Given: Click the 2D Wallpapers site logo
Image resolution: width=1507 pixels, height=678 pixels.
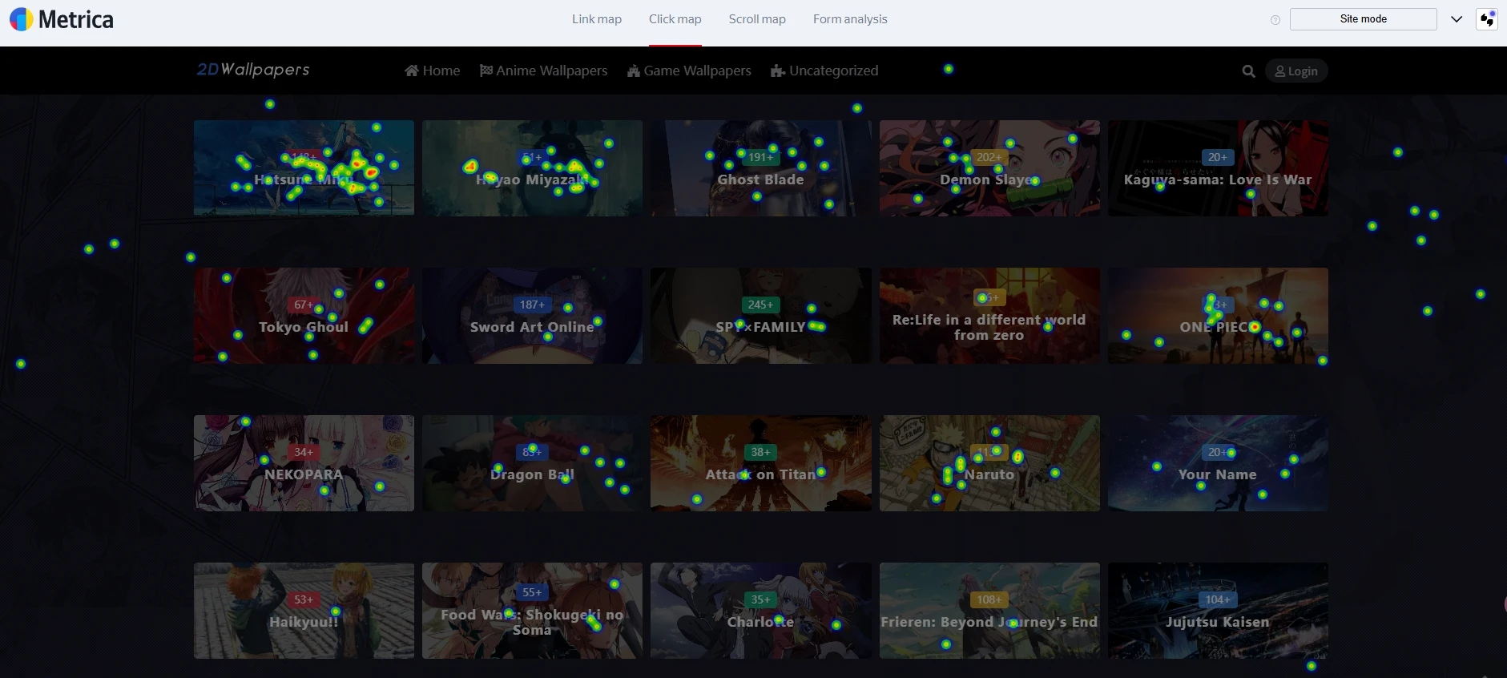Looking at the screenshot, I should 253,70.
